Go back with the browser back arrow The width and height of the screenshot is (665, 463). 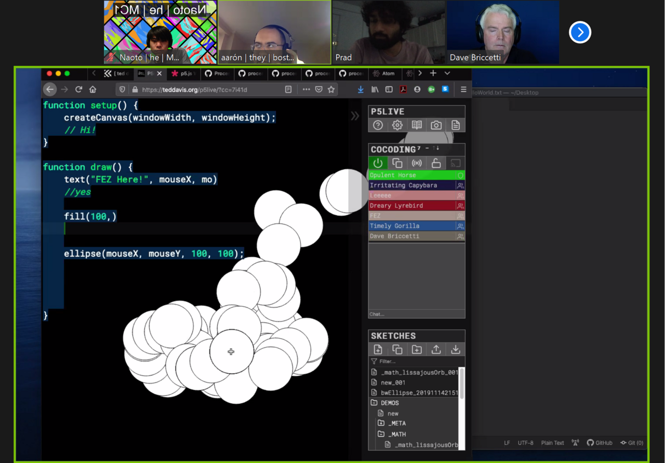point(50,89)
